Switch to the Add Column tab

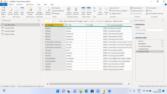(x=30, y=4)
